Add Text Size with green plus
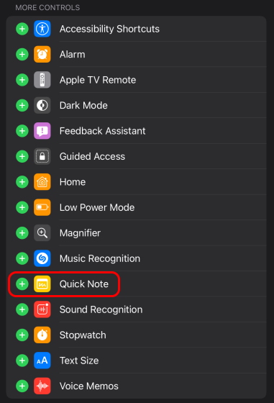Image resolution: width=274 pixels, height=403 pixels. pos(22,361)
